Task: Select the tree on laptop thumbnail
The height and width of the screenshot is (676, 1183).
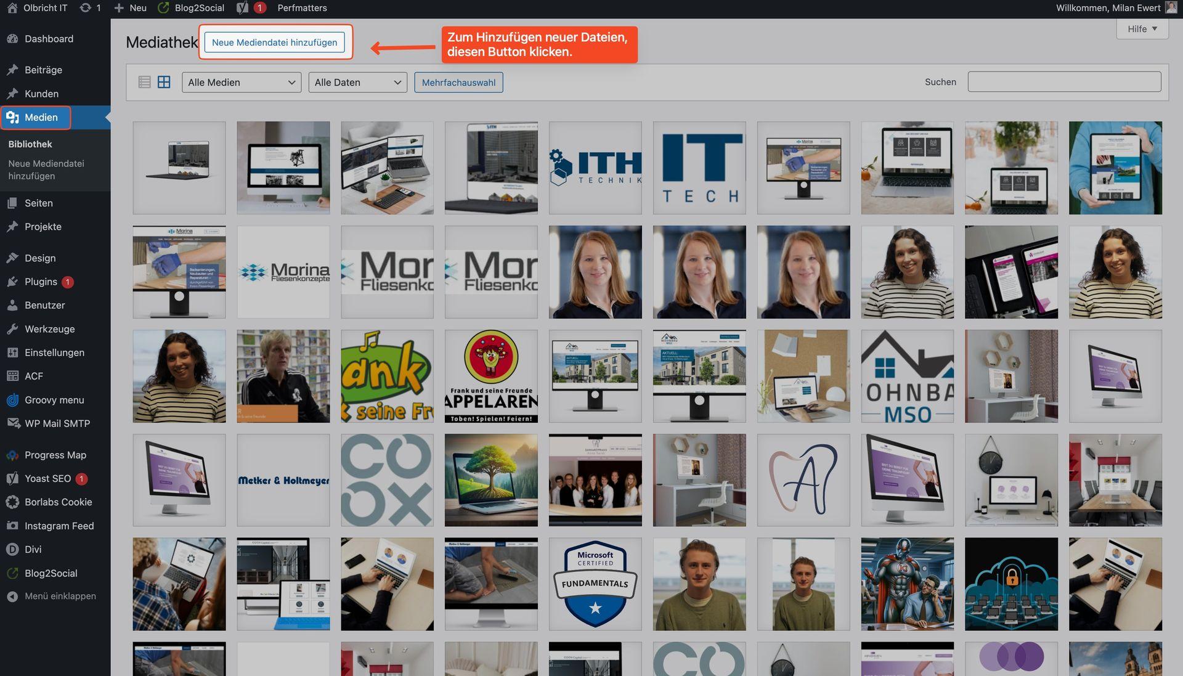Action: [491, 480]
